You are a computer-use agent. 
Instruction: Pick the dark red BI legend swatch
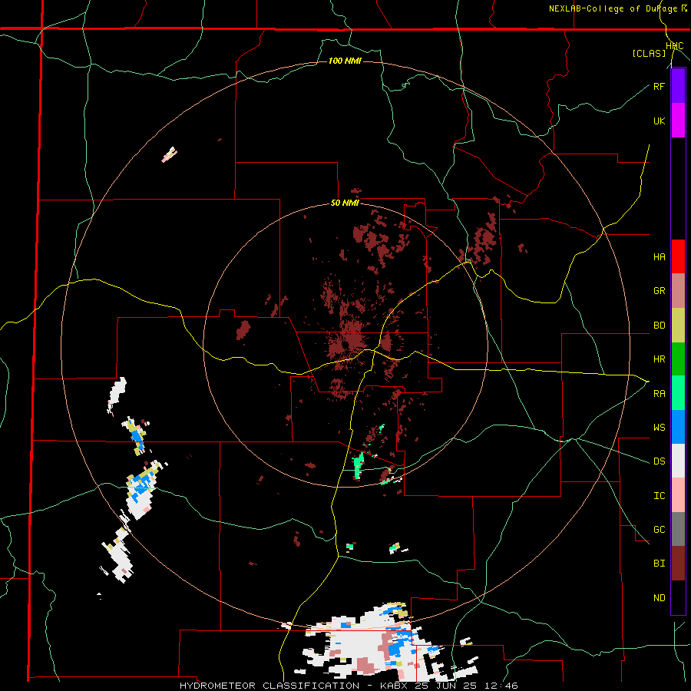click(678, 564)
